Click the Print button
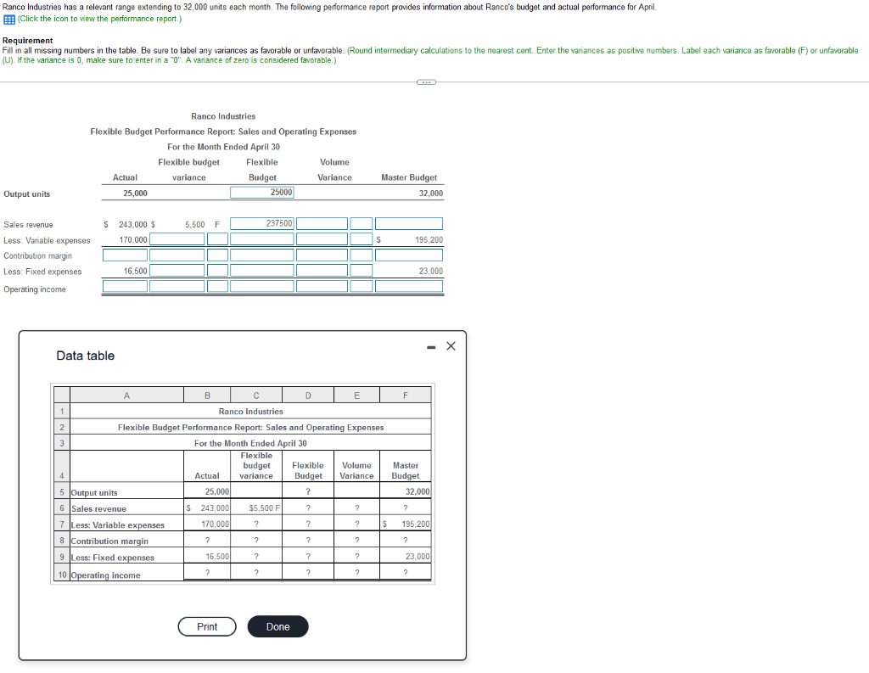 point(206,626)
